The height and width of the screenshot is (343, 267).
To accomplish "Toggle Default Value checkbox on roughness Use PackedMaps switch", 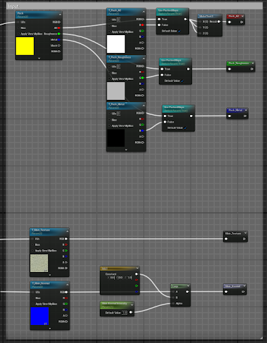I will (182, 81).
